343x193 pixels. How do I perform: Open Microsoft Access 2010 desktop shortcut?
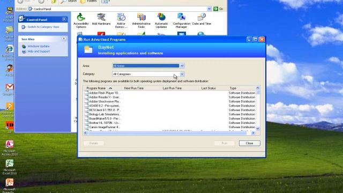pyautogui.click(x=10, y=148)
